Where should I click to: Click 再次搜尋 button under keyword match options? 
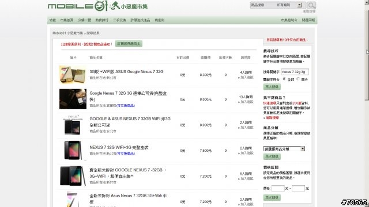coord(272,87)
